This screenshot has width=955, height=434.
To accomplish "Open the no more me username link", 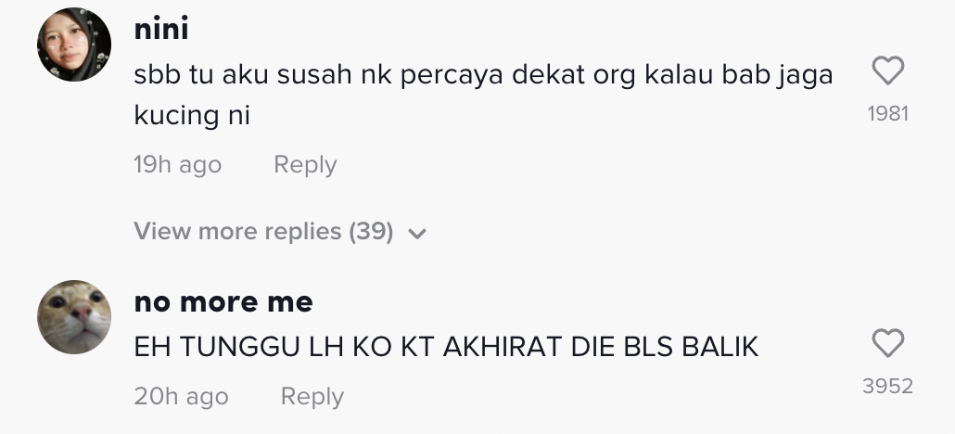I will [x=223, y=302].
